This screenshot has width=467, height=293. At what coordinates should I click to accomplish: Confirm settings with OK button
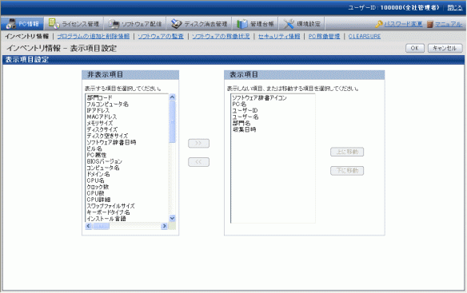[x=415, y=48]
